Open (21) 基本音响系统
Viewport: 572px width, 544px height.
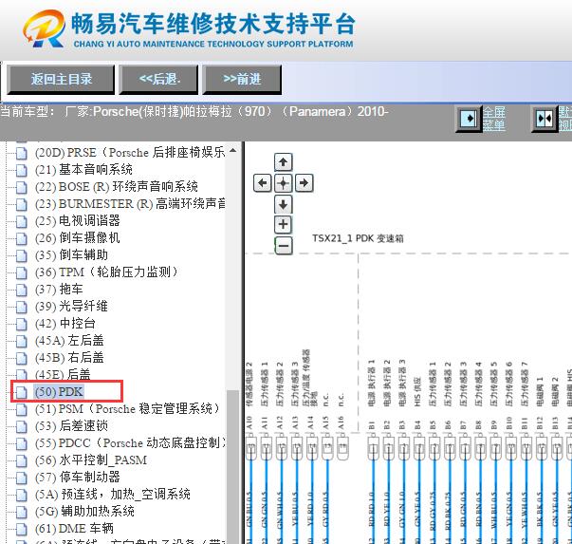click(83, 169)
